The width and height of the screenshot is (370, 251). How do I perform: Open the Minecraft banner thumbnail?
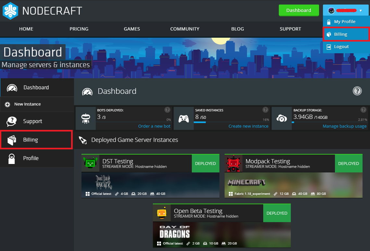[293, 185]
